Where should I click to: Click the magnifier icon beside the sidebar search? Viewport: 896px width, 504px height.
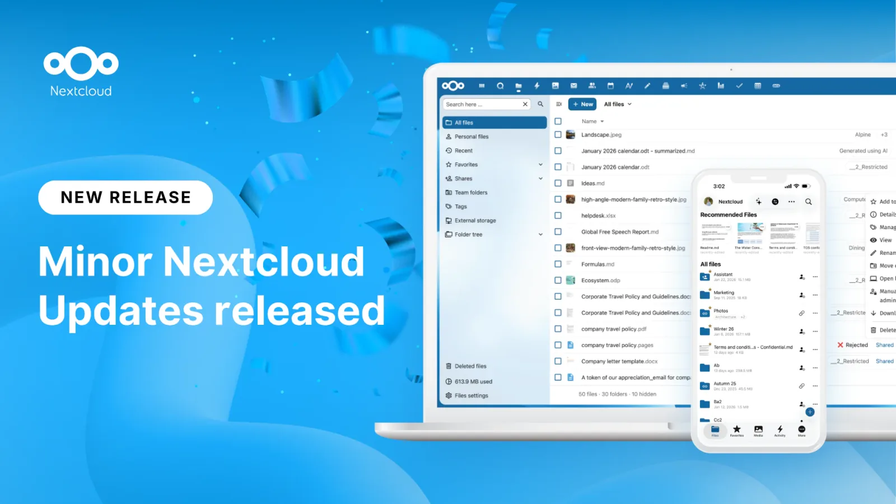540,104
